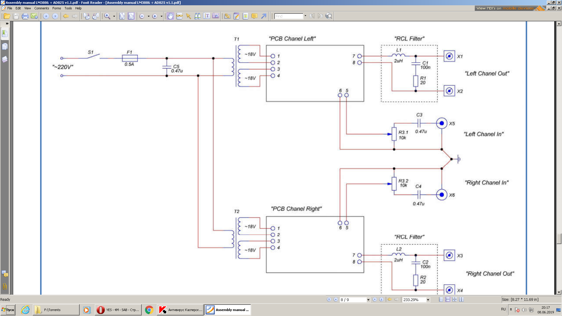
Task: Select the blue arrow drawing tool
Action: coord(264,16)
